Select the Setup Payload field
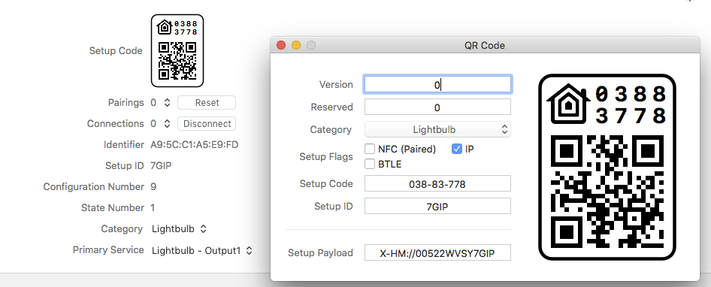Screen dimensions: 711x287 tap(437, 253)
